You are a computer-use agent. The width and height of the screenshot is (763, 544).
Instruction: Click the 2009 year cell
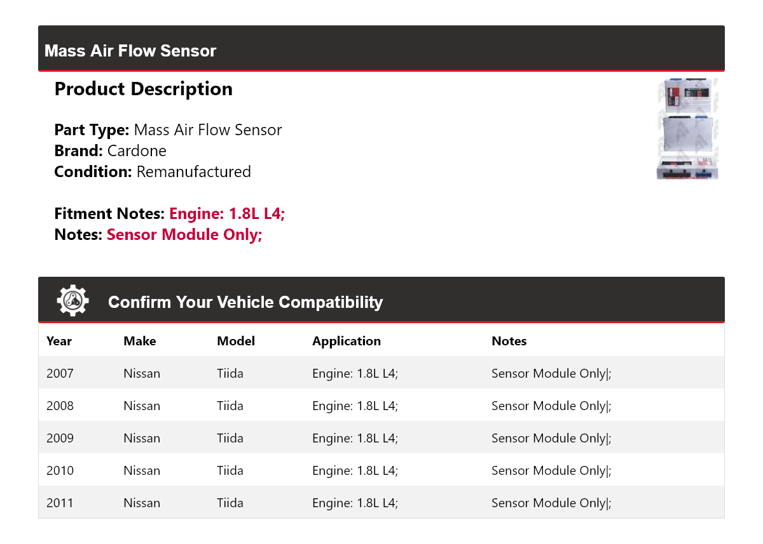coord(60,438)
